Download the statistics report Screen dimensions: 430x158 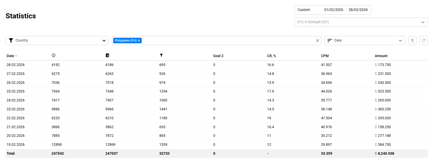pyautogui.click(x=412, y=40)
